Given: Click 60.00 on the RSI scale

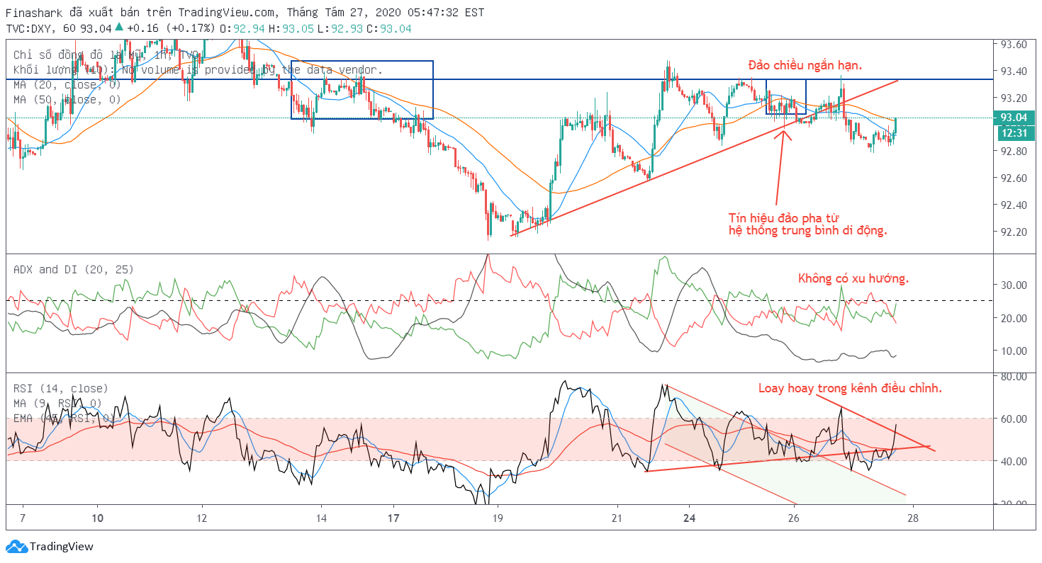Looking at the screenshot, I should point(1013,419).
